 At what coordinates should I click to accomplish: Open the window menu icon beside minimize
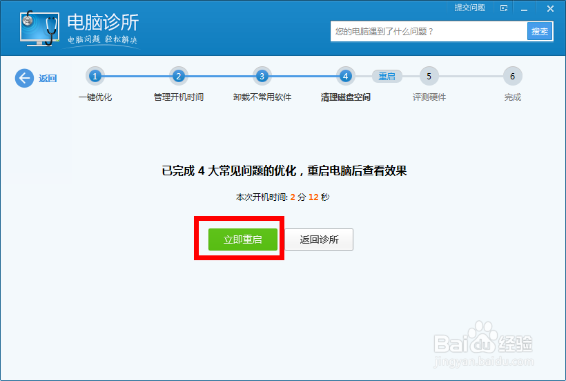(x=504, y=8)
